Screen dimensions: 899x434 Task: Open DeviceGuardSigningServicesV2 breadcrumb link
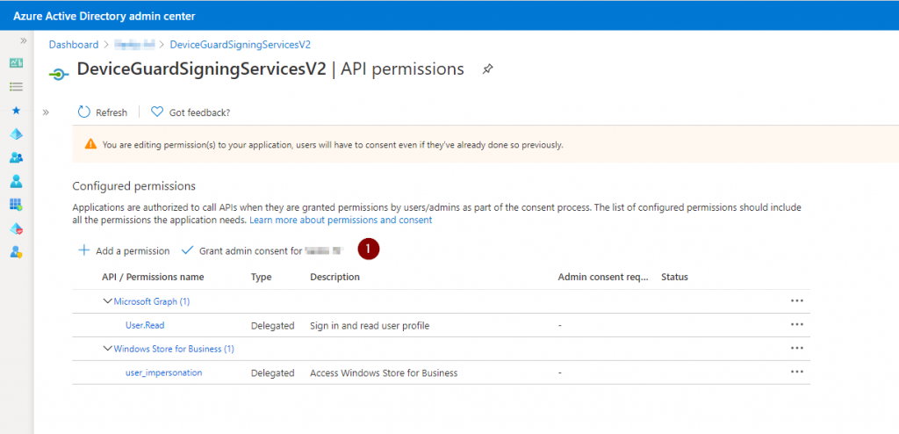click(x=241, y=44)
